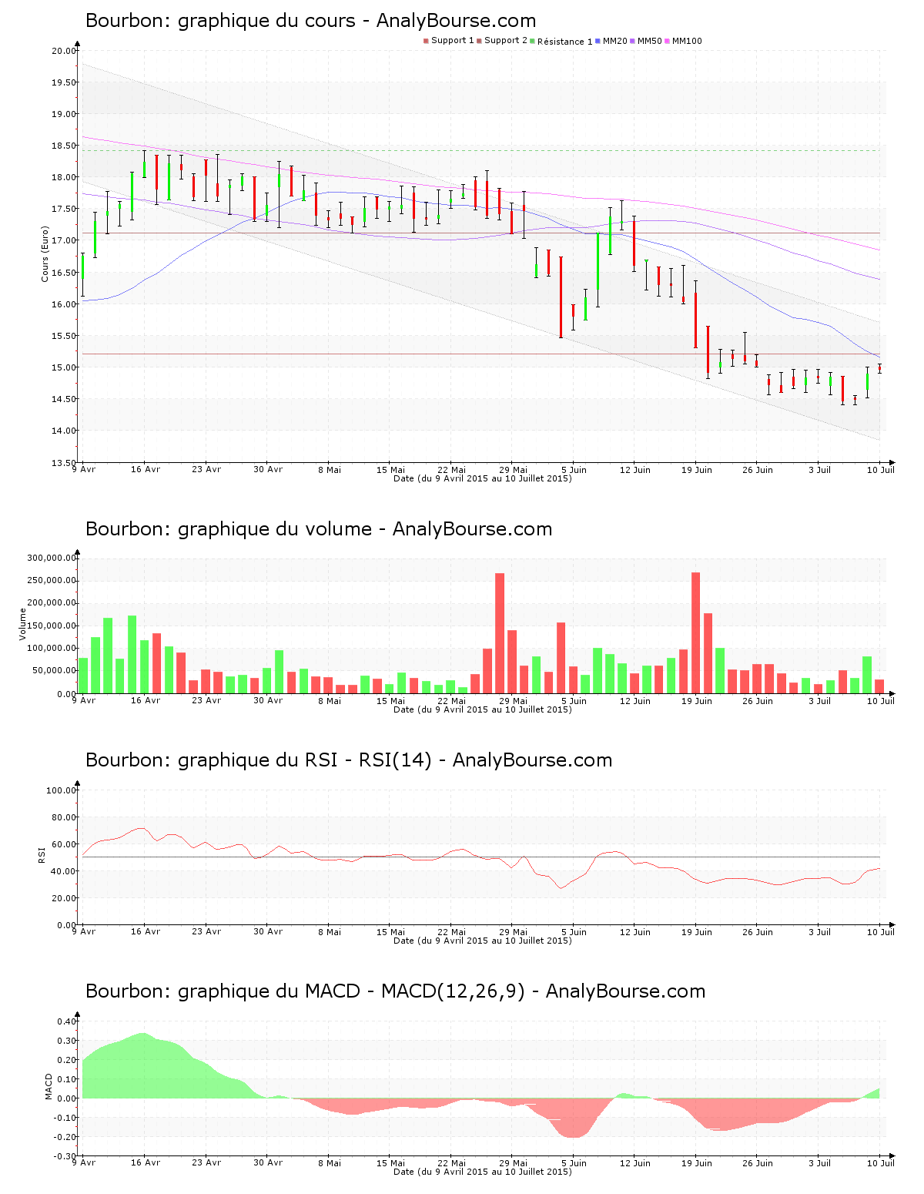Click '8 Mai' date on price chart
Image resolution: width=924 pixels, height=1194 pixels.
pyautogui.click(x=330, y=470)
